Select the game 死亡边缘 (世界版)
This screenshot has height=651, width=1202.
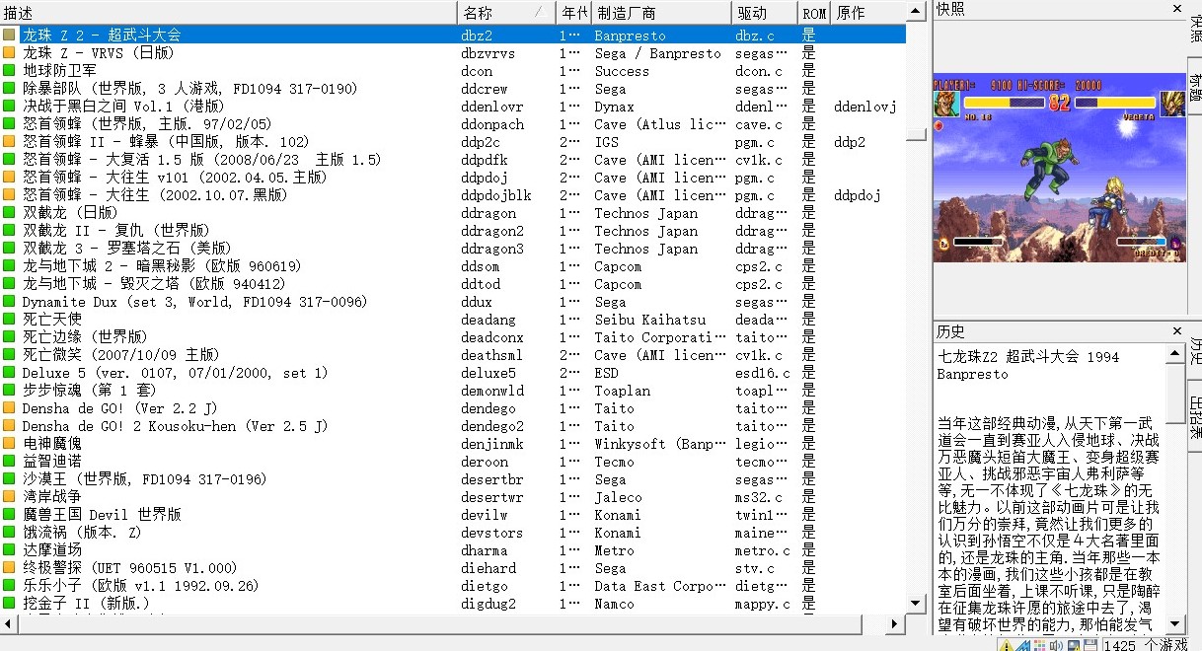click(453, 337)
